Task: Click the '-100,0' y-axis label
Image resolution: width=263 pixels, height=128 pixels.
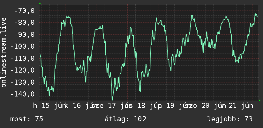Action: 22,46
